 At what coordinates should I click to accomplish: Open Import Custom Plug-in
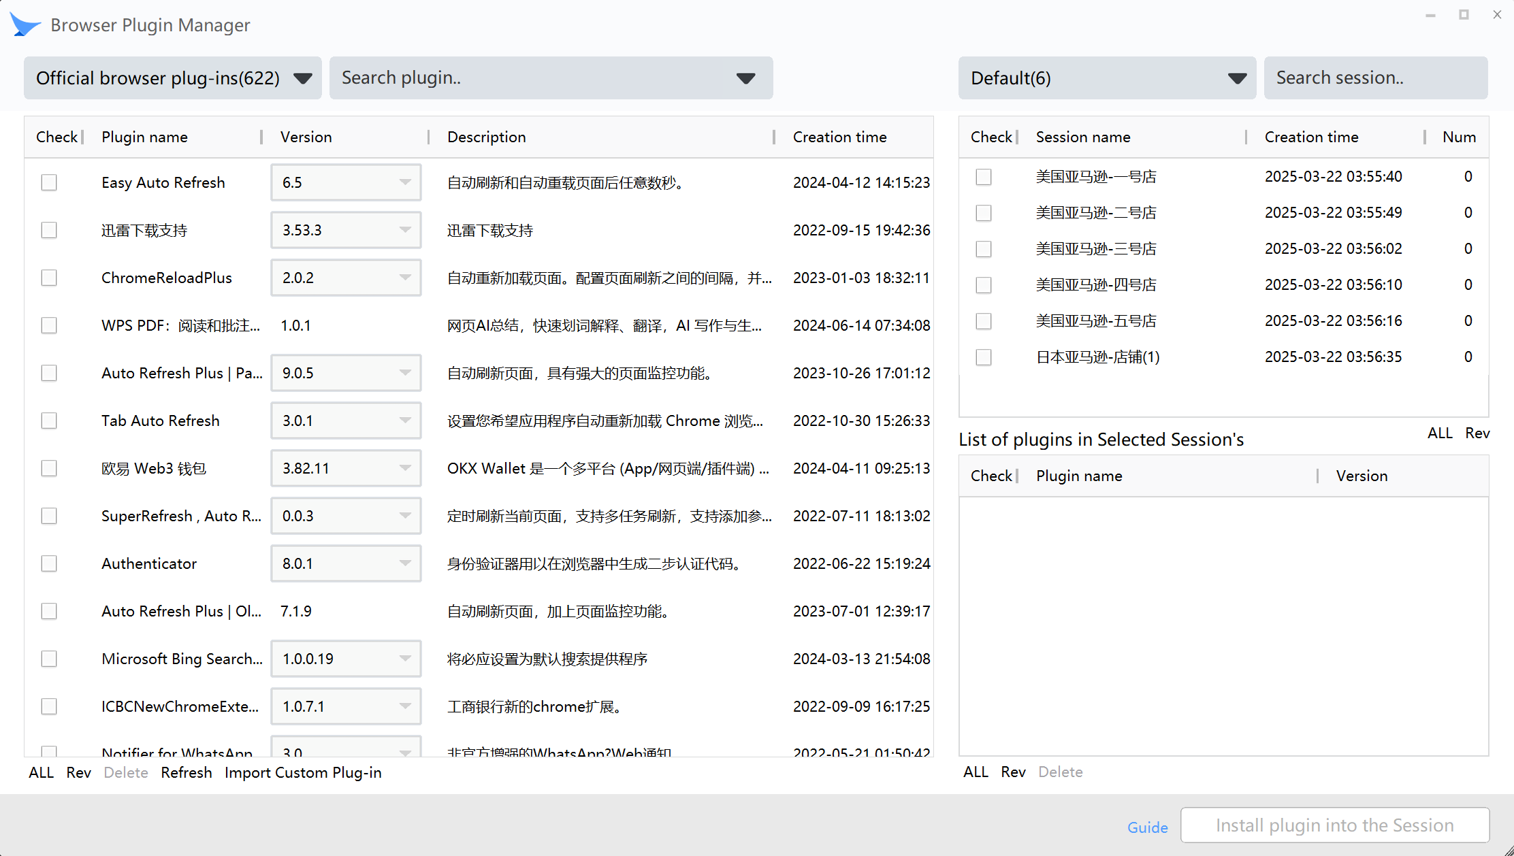pos(303,773)
